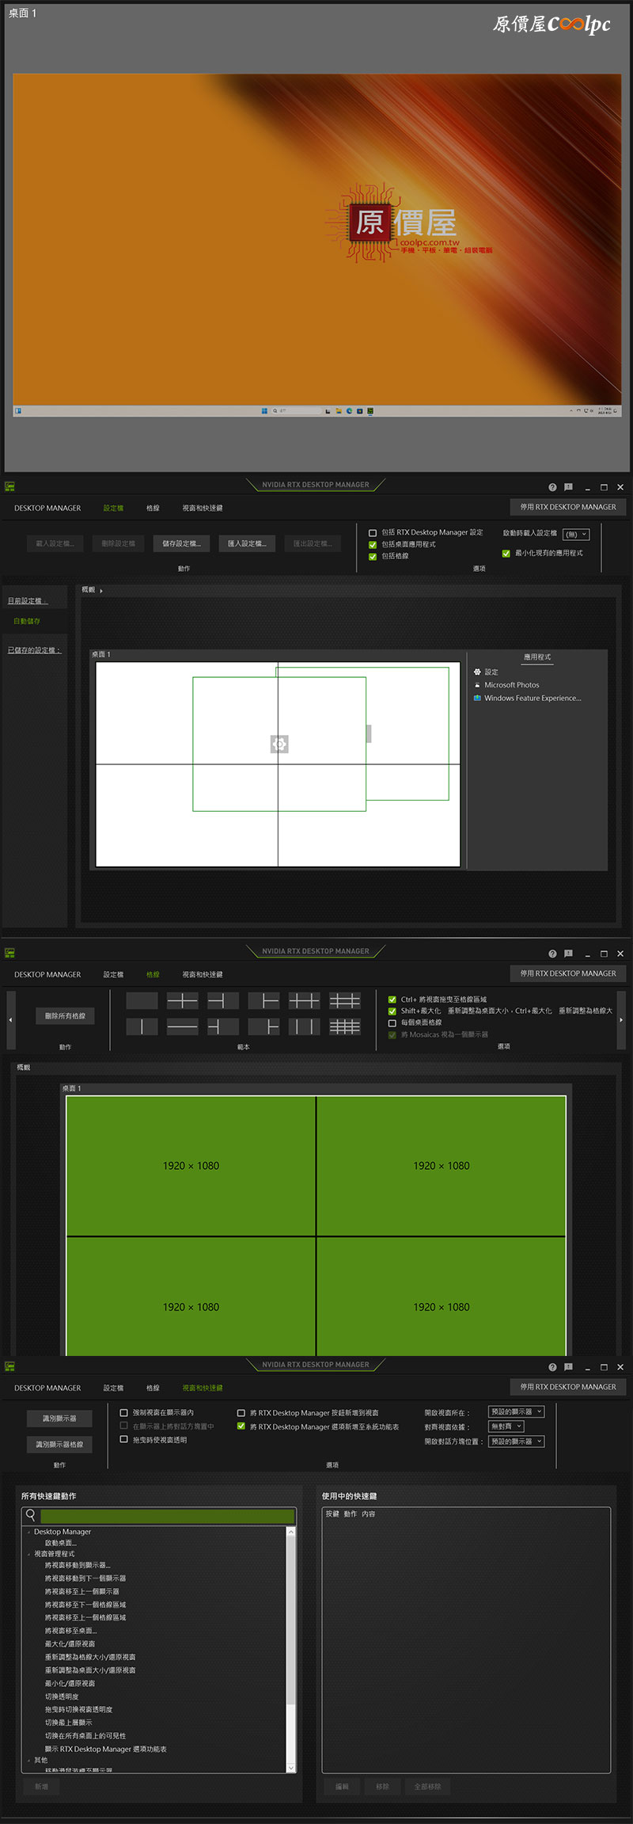Click the 匯入設定檔... button

coord(247,544)
